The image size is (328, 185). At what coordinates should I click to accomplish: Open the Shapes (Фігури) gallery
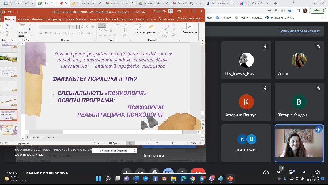pyautogui.click(x=138, y=30)
